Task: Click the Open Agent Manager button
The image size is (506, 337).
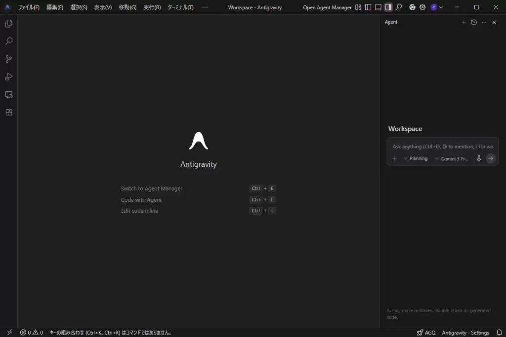Action: [327, 7]
